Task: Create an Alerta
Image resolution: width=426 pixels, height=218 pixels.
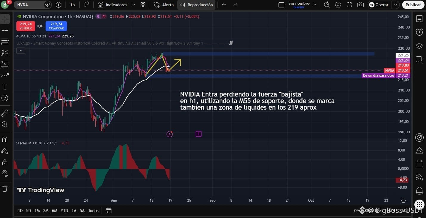Action: click(x=164, y=5)
